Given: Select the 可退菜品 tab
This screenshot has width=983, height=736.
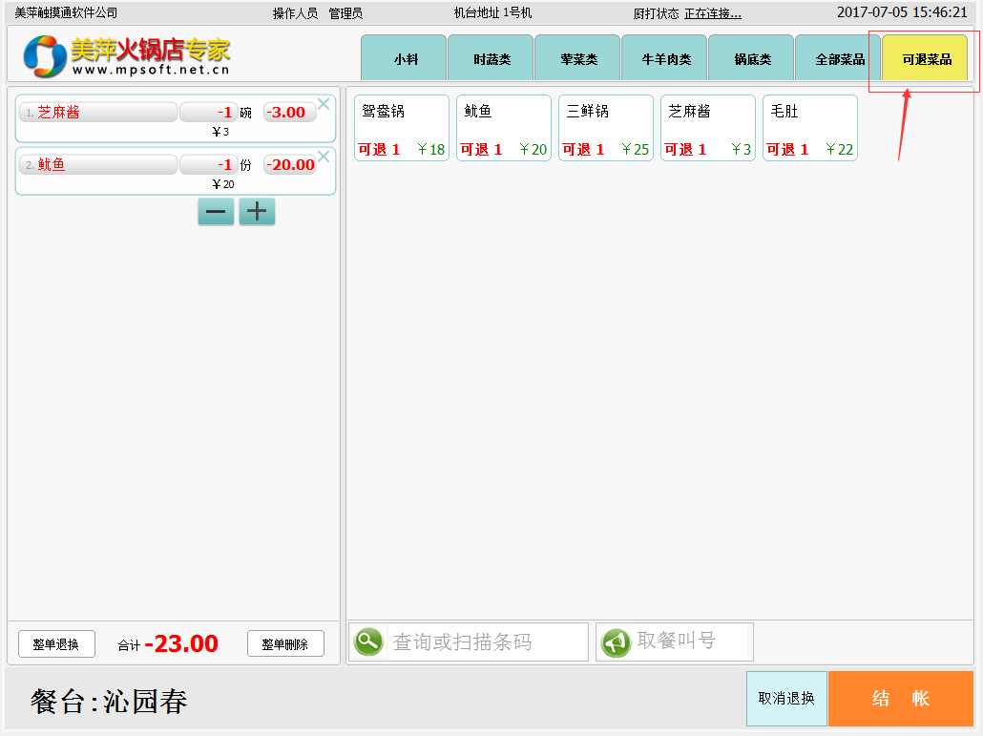Looking at the screenshot, I should 926,59.
